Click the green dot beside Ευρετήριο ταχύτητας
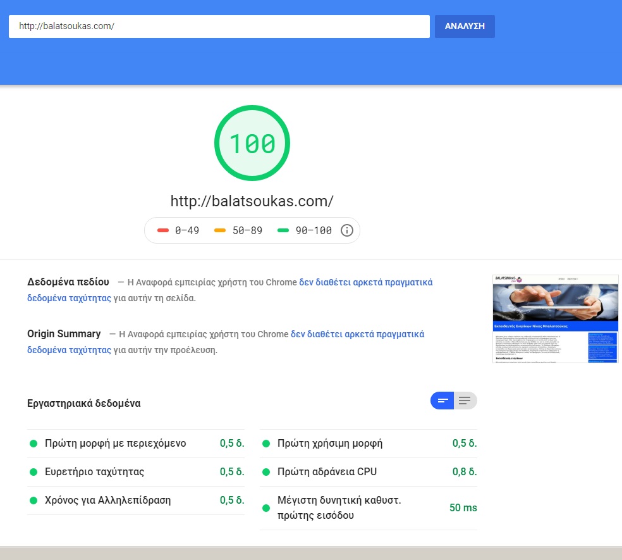The width and height of the screenshot is (622, 560). click(34, 472)
